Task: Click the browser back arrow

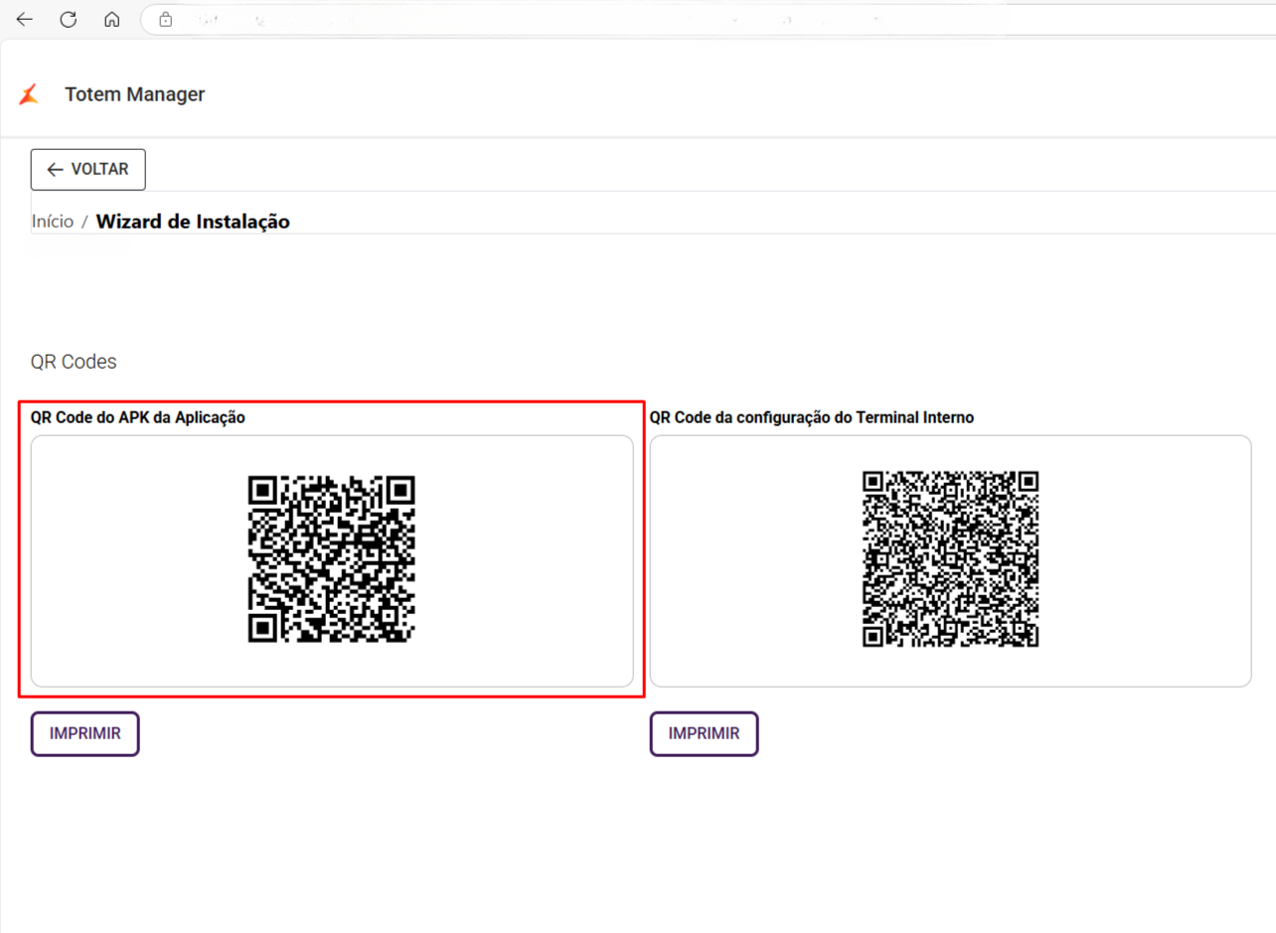Action: (x=25, y=19)
